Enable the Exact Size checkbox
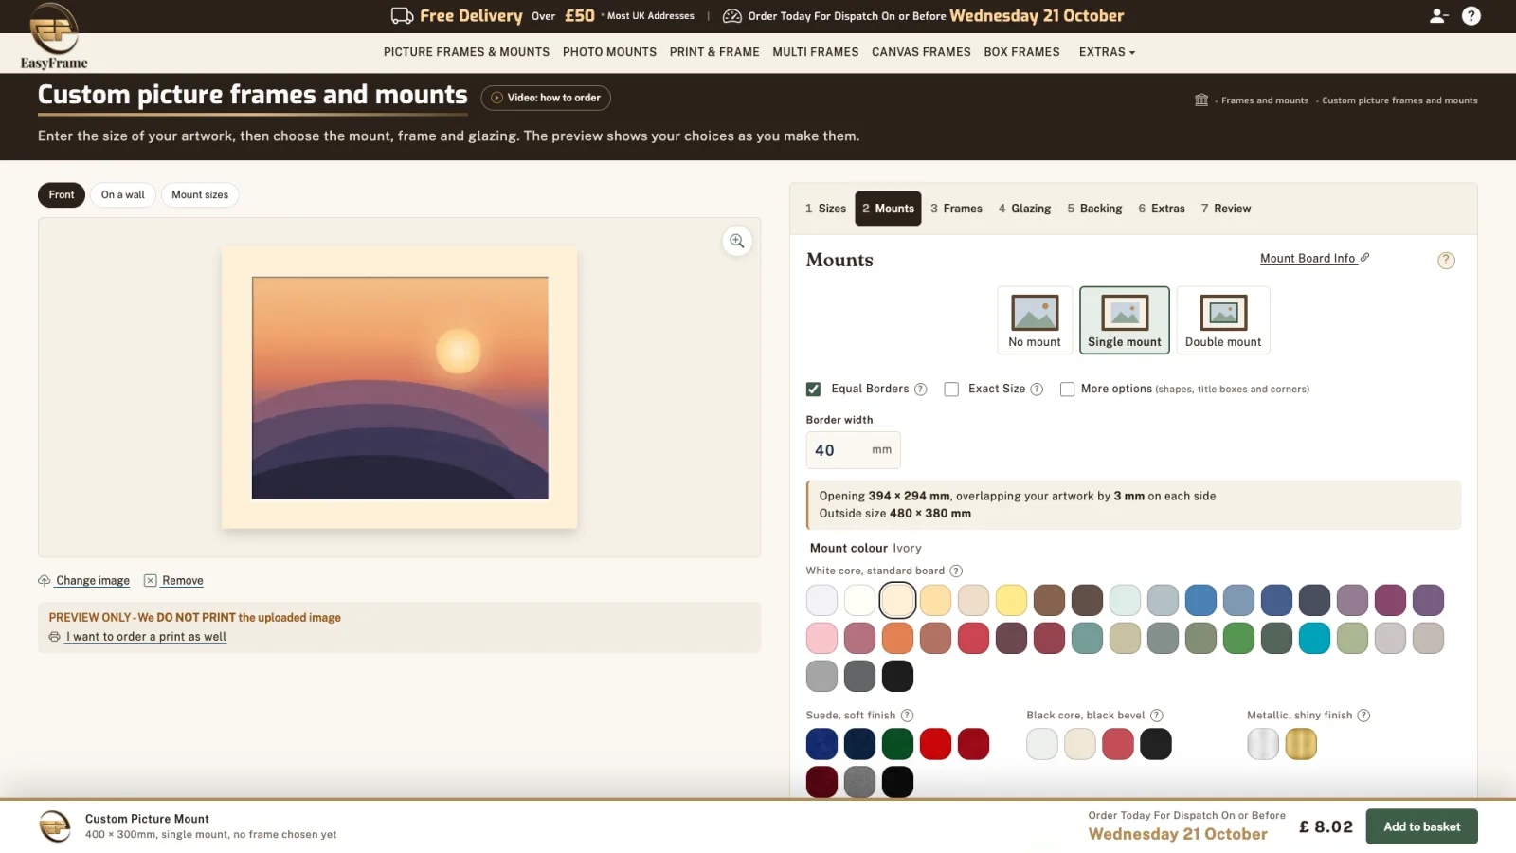This screenshot has height=853, width=1516. tap(951, 390)
